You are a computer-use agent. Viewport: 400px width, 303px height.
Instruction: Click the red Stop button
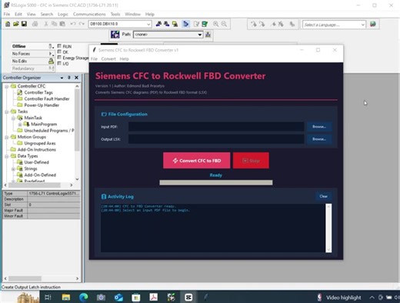coord(251,161)
